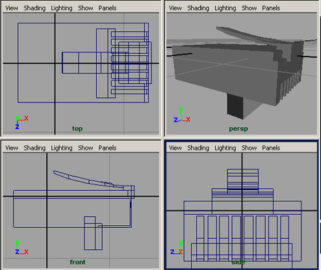Open Shading menu in side viewport
The width and height of the screenshot is (321, 270).
[198, 148]
